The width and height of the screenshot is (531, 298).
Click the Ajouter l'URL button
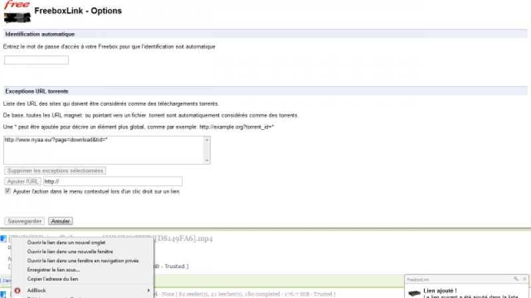point(23,181)
